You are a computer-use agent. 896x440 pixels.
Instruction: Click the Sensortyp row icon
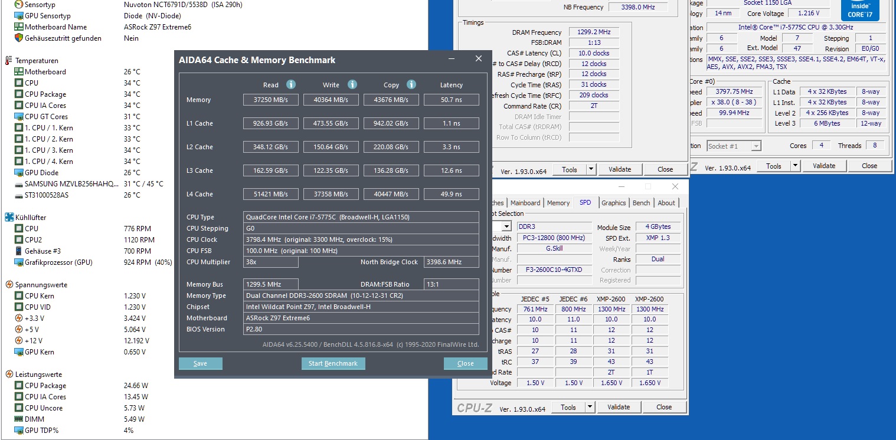[19, 4]
